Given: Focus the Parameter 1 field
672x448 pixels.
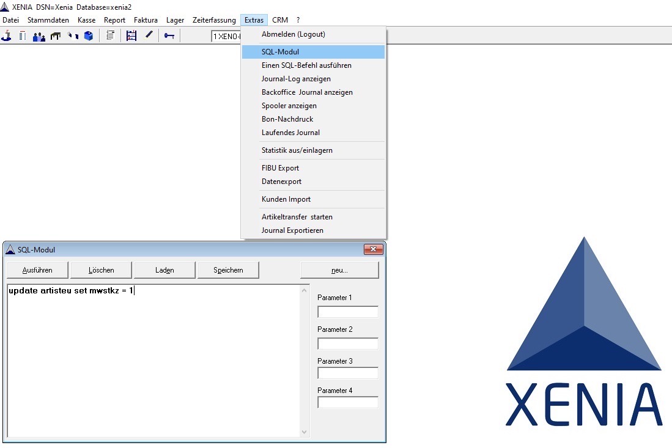Looking at the screenshot, I should click(348, 312).
